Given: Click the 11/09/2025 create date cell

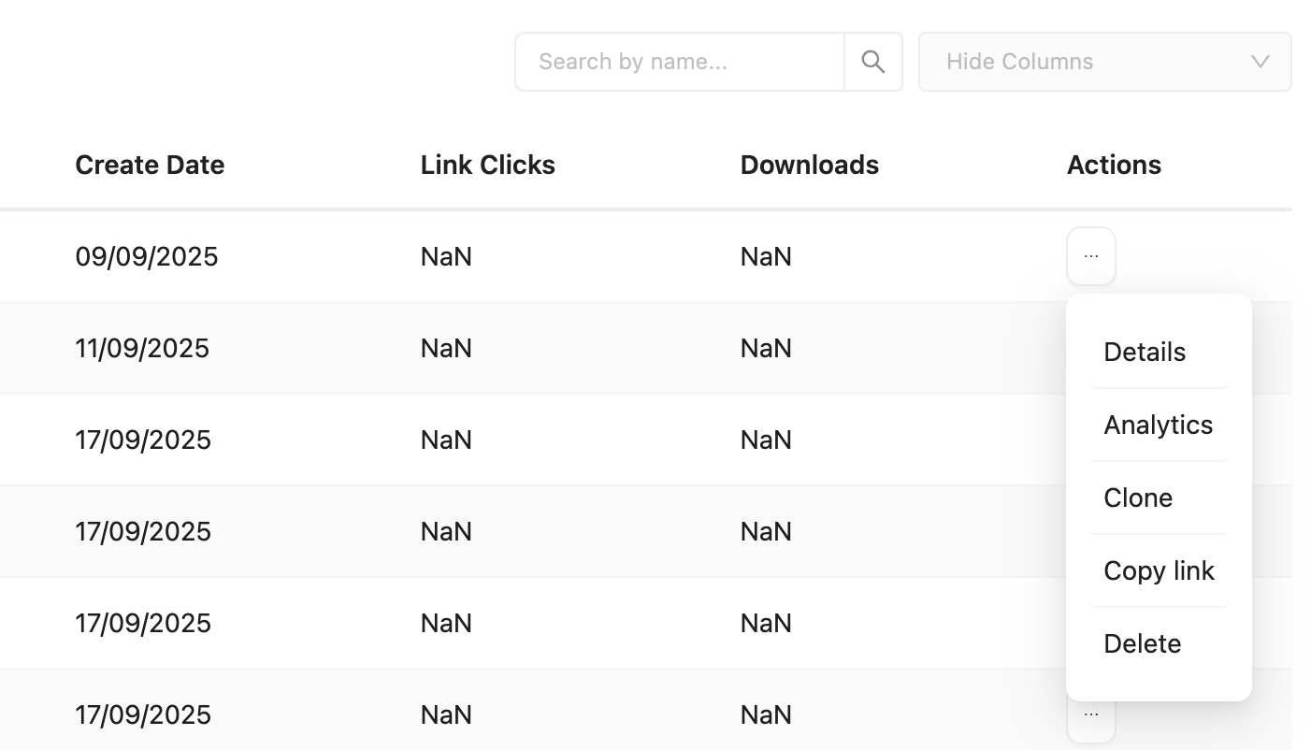Looking at the screenshot, I should [142, 349].
